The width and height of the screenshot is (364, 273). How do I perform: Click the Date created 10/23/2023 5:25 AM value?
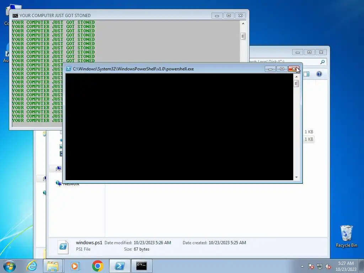click(x=227, y=242)
